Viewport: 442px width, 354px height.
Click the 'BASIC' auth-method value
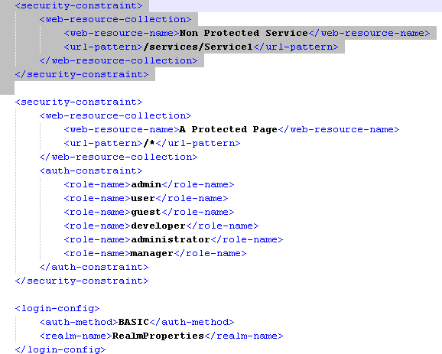click(134, 322)
